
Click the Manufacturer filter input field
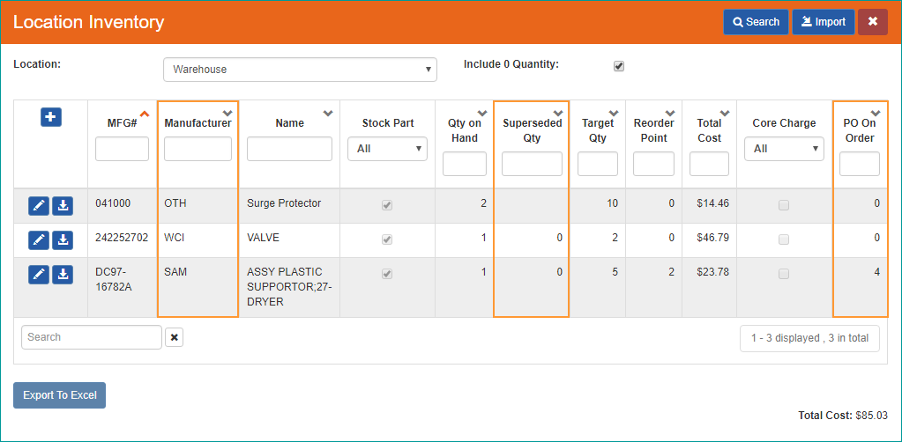198,149
